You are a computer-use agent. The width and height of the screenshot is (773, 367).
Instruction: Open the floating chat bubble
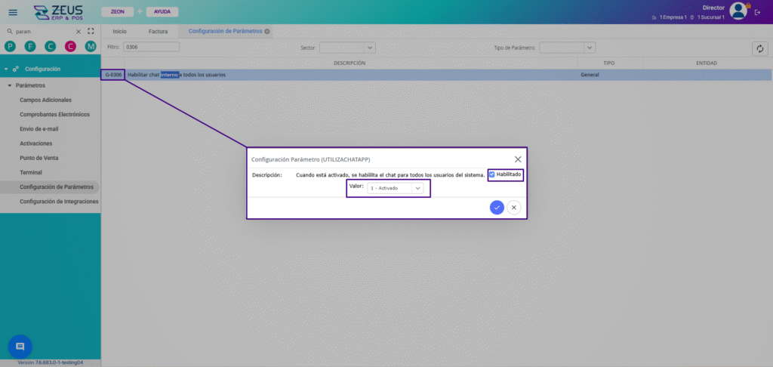[x=20, y=346]
